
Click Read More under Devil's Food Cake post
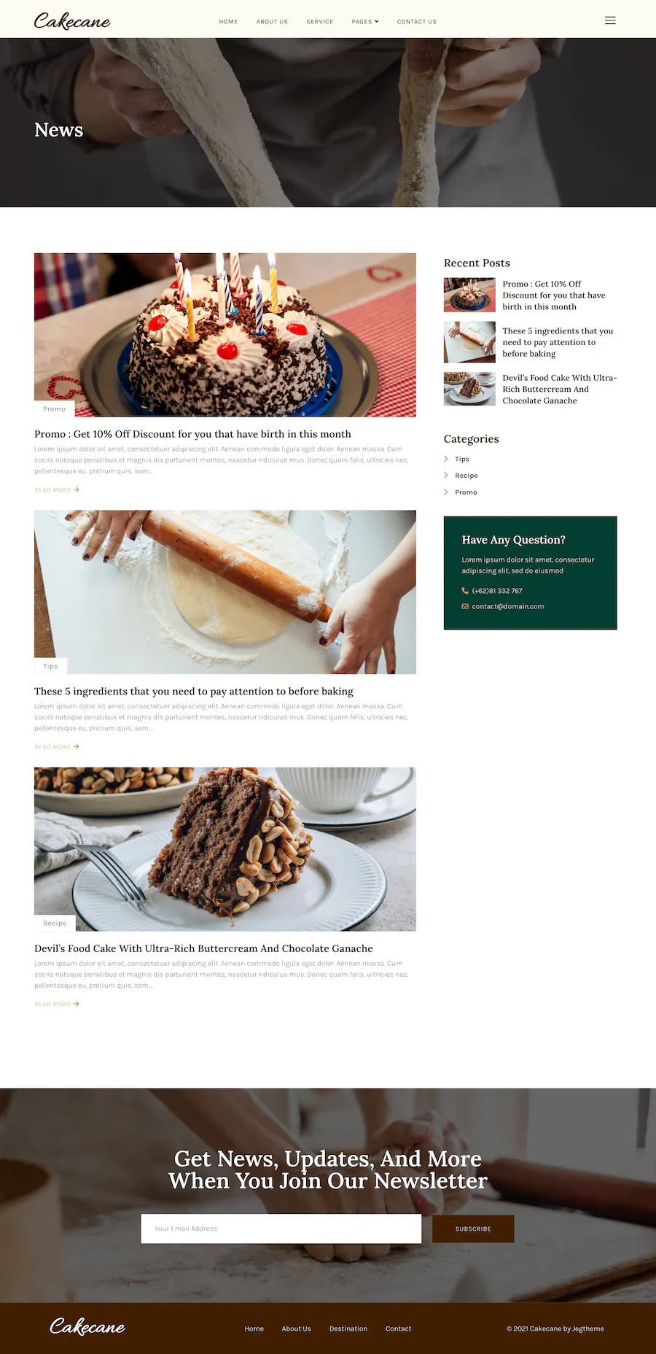click(x=57, y=1004)
